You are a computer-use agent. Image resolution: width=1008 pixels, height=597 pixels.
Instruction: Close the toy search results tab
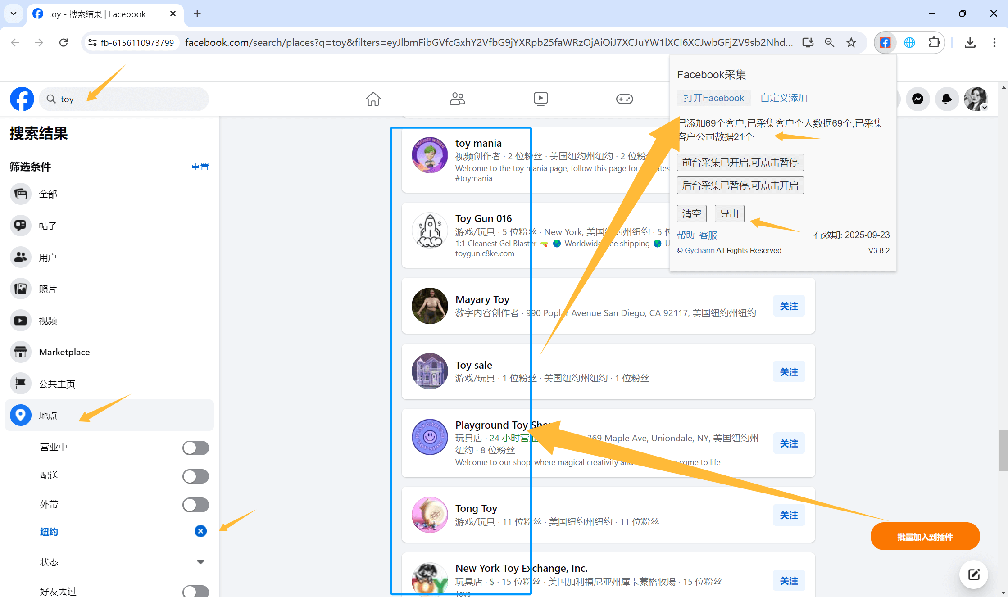[173, 14]
